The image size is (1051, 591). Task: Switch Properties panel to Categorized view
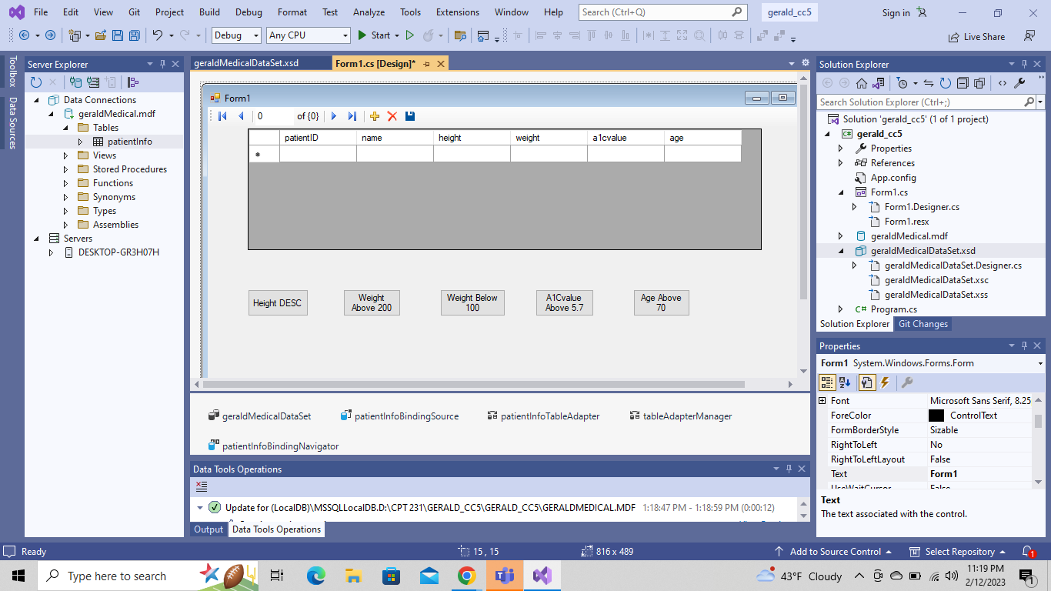(x=826, y=382)
